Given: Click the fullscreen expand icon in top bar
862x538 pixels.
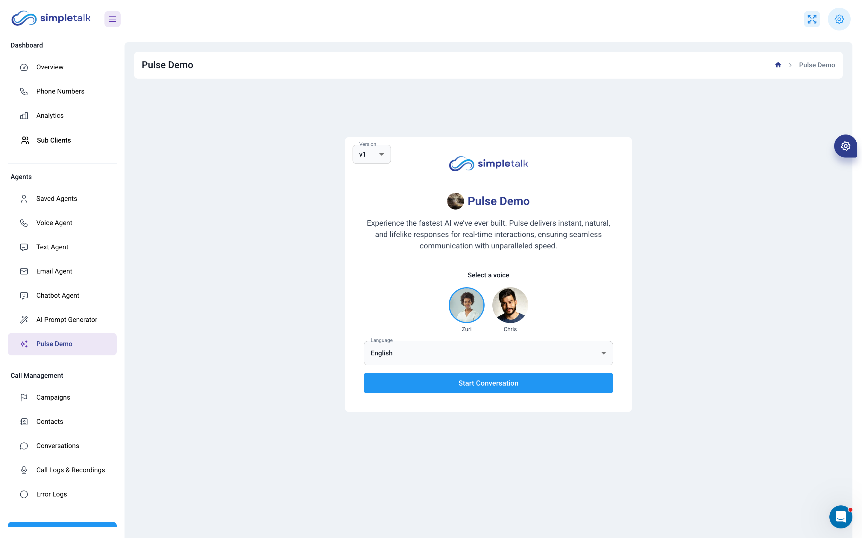Looking at the screenshot, I should (x=812, y=19).
